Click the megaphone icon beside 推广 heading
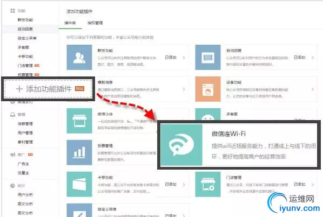 13,155
